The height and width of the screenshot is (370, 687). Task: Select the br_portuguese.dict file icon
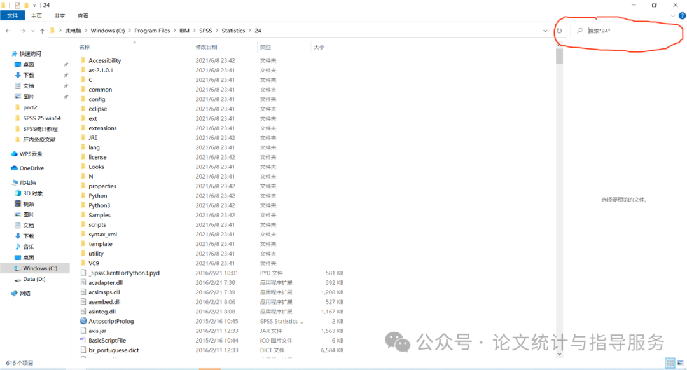click(83, 350)
